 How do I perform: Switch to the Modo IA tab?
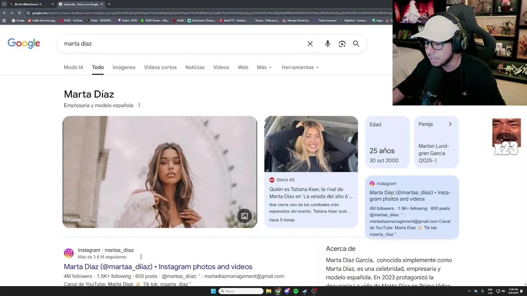coord(73,67)
